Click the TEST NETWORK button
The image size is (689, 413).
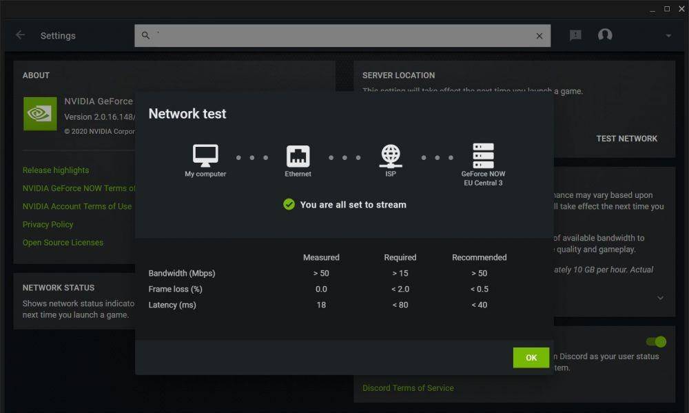click(x=626, y=139)
